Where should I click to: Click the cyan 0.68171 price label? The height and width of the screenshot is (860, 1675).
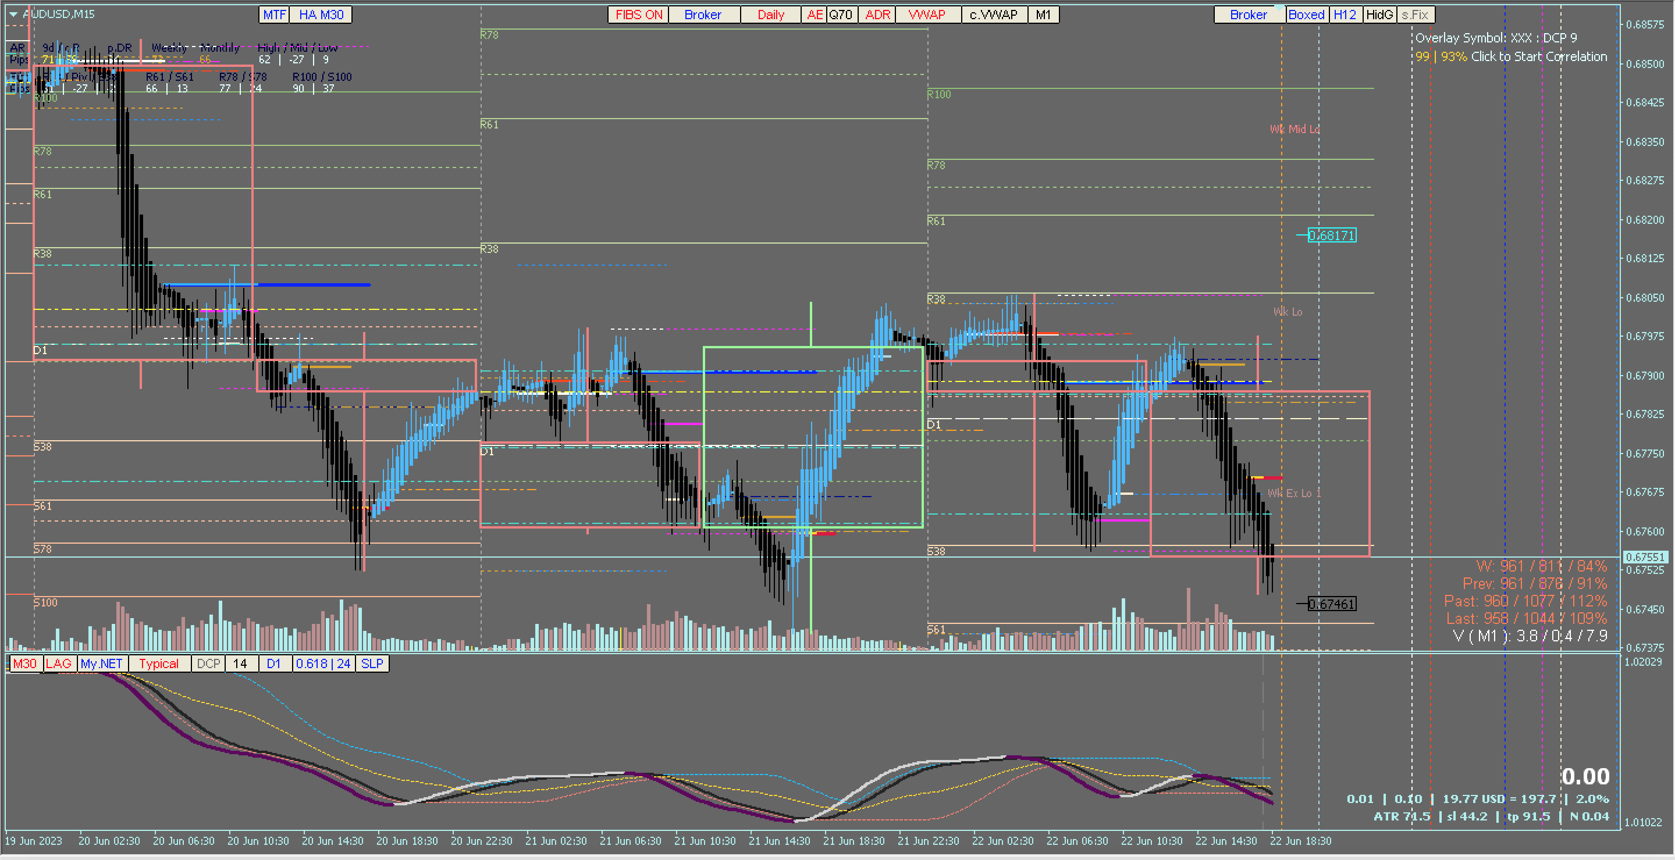pos(1331,235)
